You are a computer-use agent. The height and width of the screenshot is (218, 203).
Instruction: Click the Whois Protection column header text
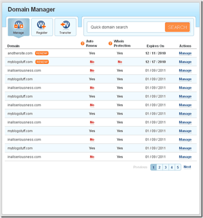(x=122, y=44)
